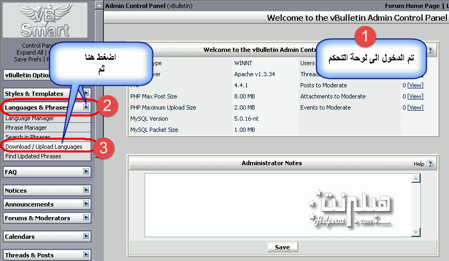
Task: Select the Apache v1.3.34 value
Action: (255, 74)
